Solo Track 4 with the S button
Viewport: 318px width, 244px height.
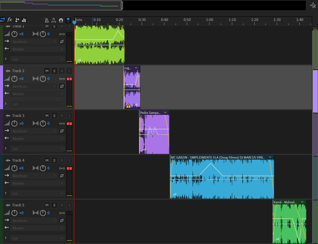tap(54, 160)
